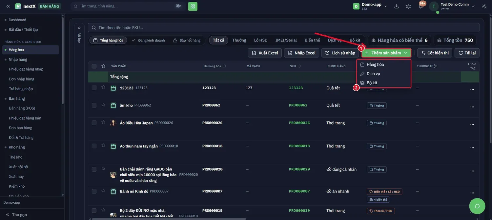Star the Ao thun nam tay ngắn product
Screen dimensions: 492x220
(x=103, y=145)
